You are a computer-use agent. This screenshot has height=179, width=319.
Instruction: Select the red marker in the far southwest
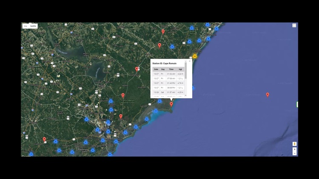click(44, 139)
